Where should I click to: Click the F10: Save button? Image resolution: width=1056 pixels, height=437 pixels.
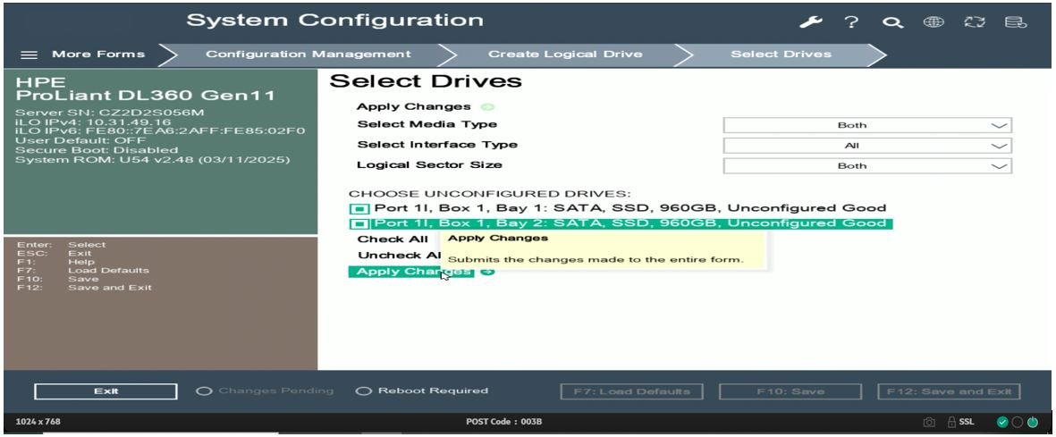point(790,391)
